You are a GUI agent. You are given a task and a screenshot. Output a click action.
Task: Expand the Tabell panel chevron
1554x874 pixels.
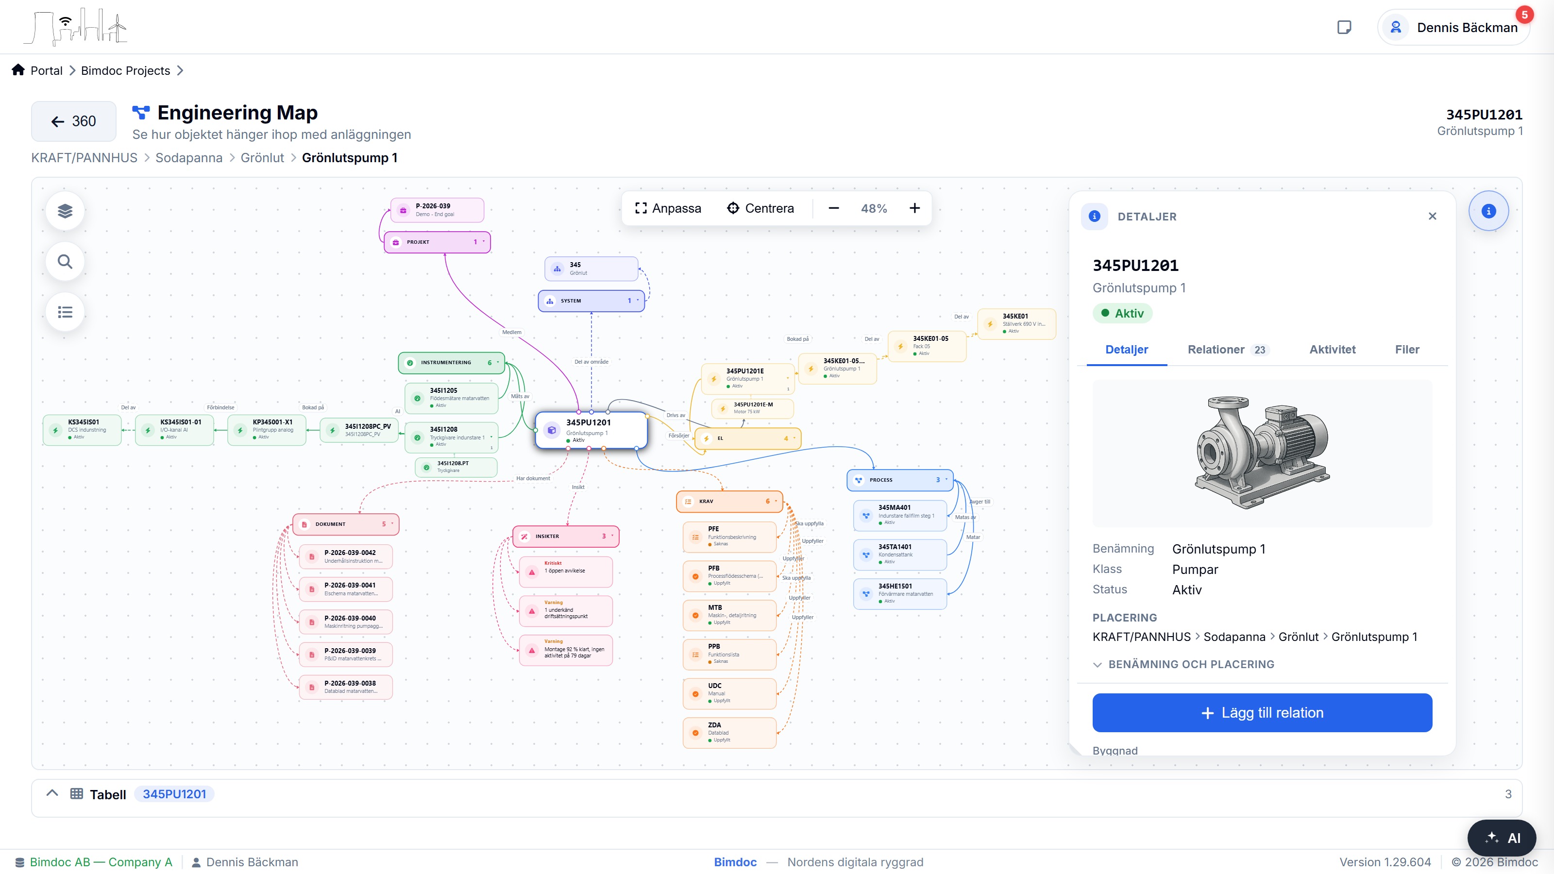coord(52,793)
